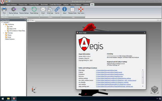Open the Email dropdown arrow
This screenshot has width=162, height=101.
43,15
